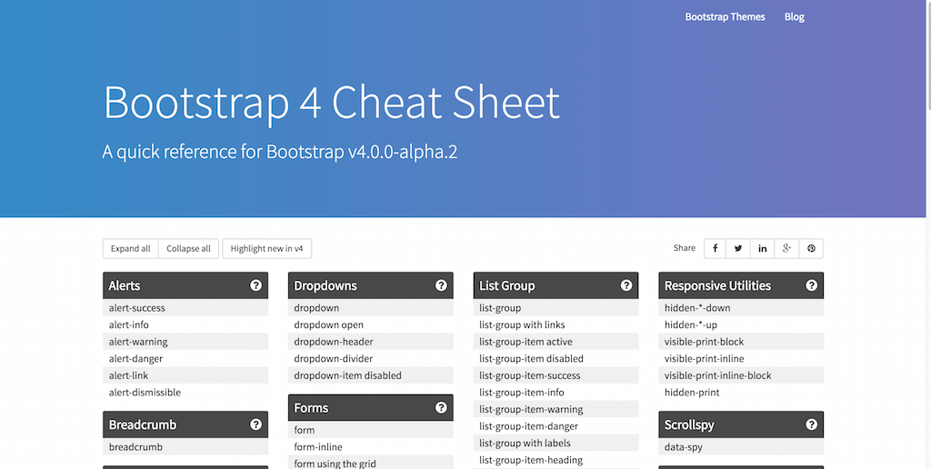The width and height of the screenshot is (931, 469).
Task: Share the page on Pinterest
Action: click(811, 249)
